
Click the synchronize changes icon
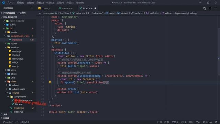click(16, 122)
